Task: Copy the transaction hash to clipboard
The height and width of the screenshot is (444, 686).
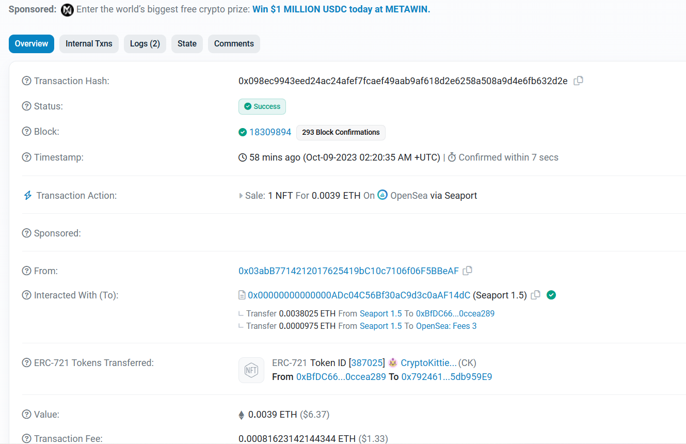Action: pos(579,81)
